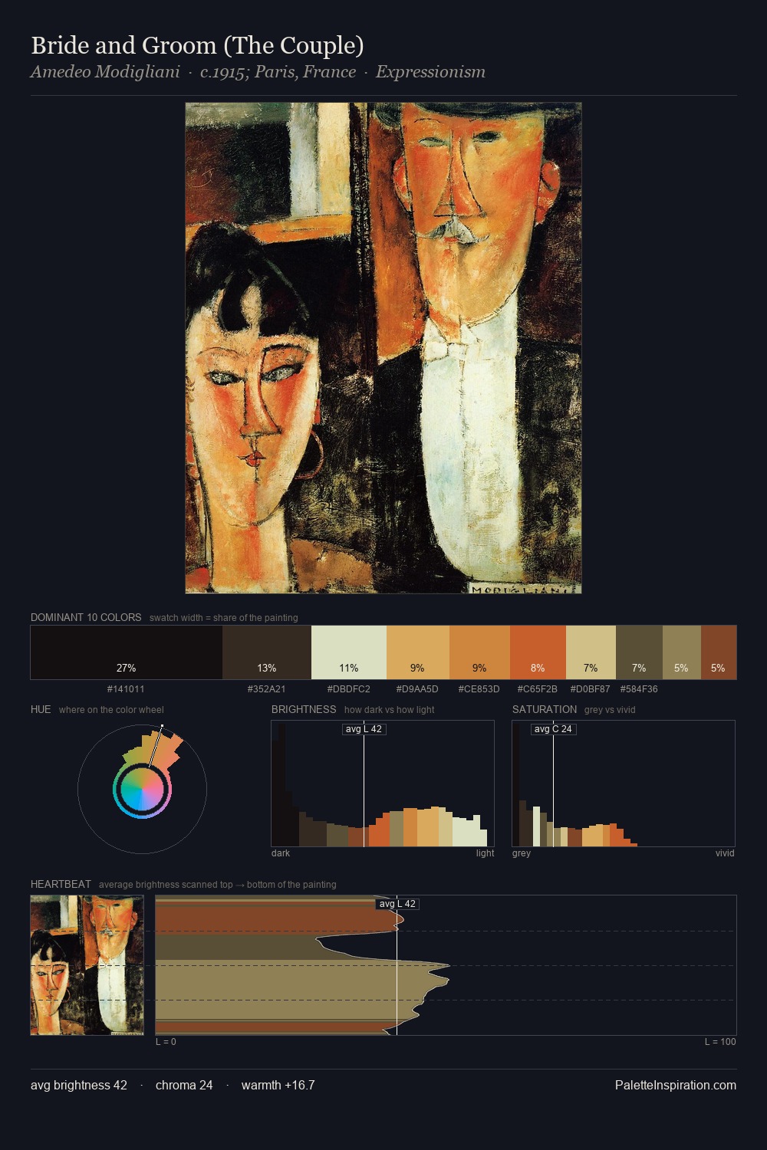Select the 9% swatch labeled #D9AA5D

pos(418,652)
